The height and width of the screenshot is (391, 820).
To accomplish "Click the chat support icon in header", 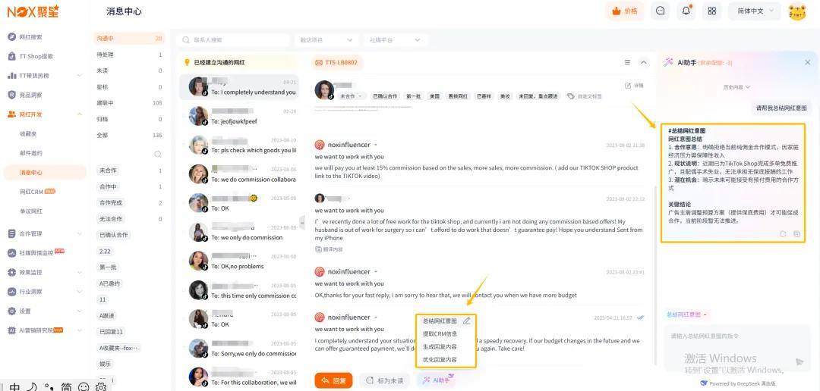I will click(x=661, y=11).
